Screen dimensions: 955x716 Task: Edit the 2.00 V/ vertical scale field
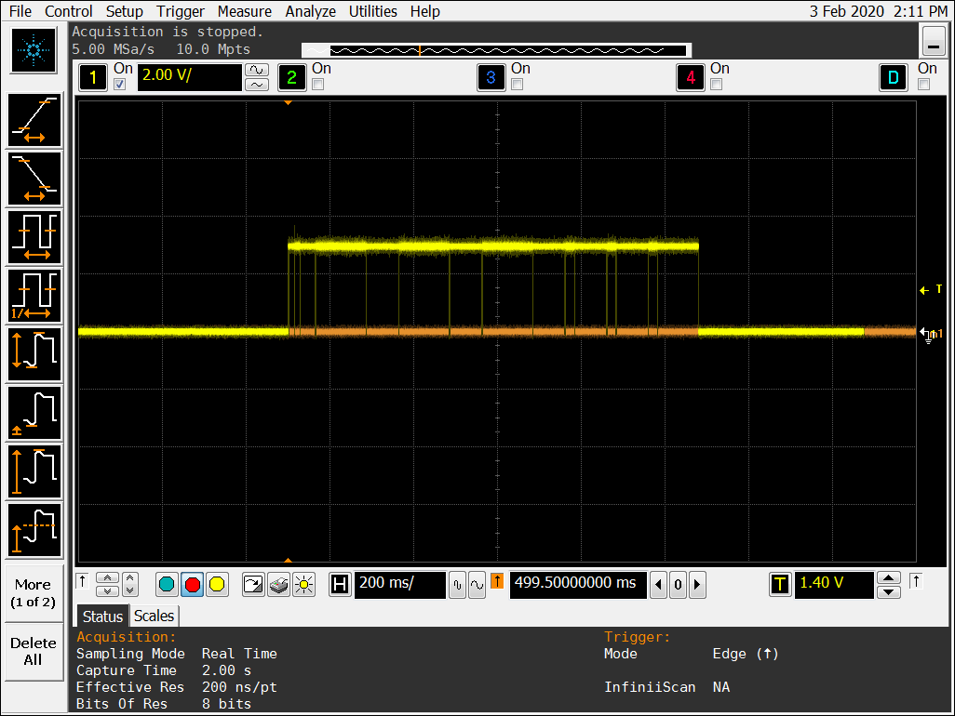coord(189,77)
